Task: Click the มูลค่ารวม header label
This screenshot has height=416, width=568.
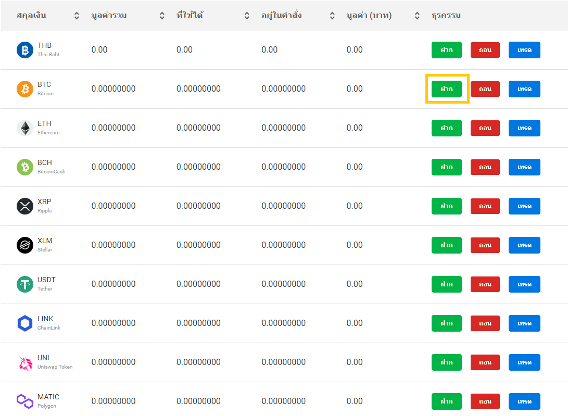Action: click(109, 16)
